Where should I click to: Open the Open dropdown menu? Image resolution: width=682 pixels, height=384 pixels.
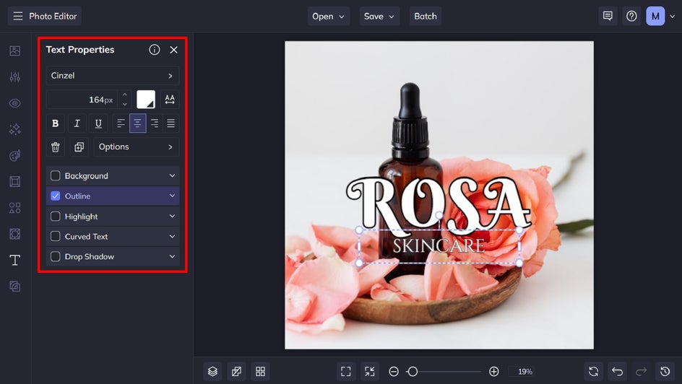[x=329, y=16]
